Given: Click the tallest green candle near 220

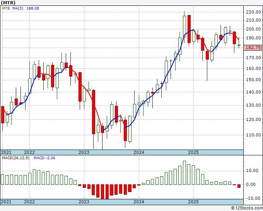Looking at the screenshot, I should 184,27.
